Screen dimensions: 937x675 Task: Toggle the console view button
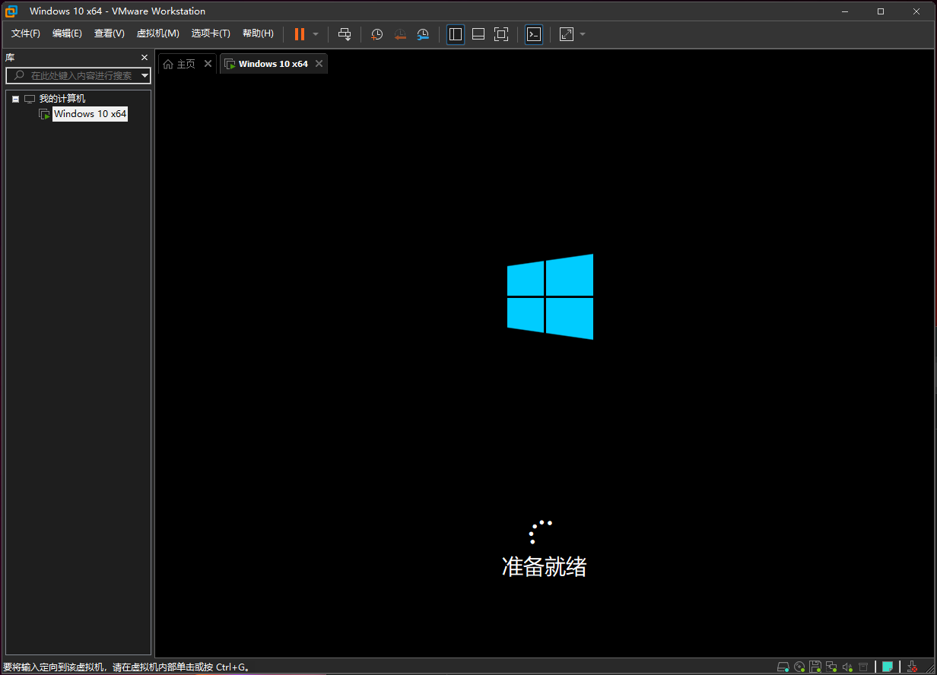coord(534,34)
